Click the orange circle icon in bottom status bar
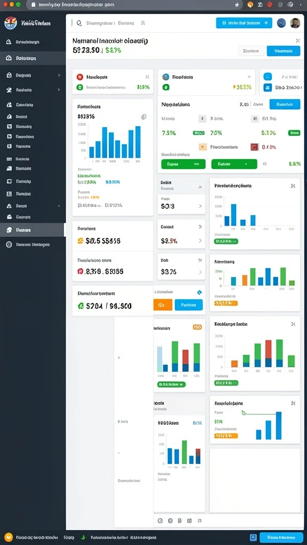The image size is (307, 545). [9, 537]
